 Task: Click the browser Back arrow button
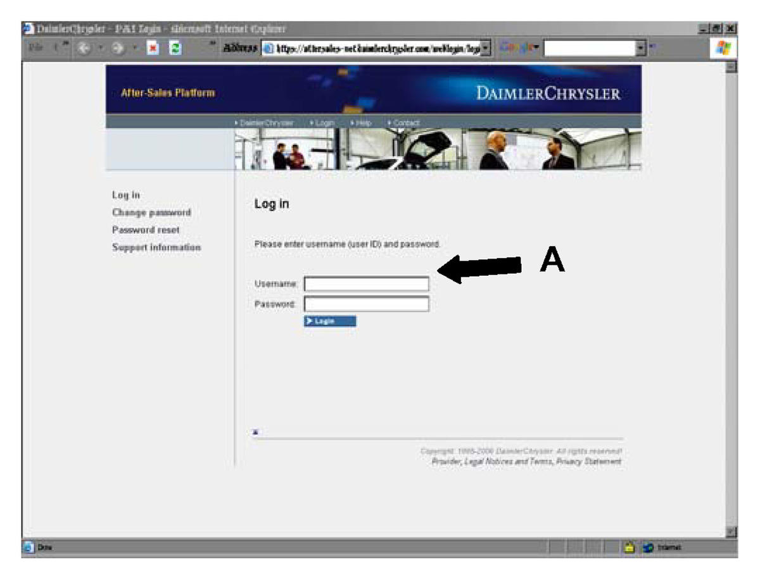(x=85, y=49)
